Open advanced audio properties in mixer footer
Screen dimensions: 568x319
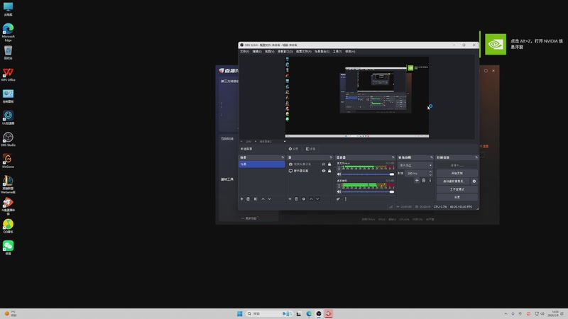point(338,199)
